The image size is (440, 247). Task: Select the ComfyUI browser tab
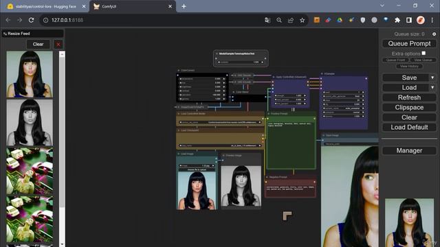point(132,6)
